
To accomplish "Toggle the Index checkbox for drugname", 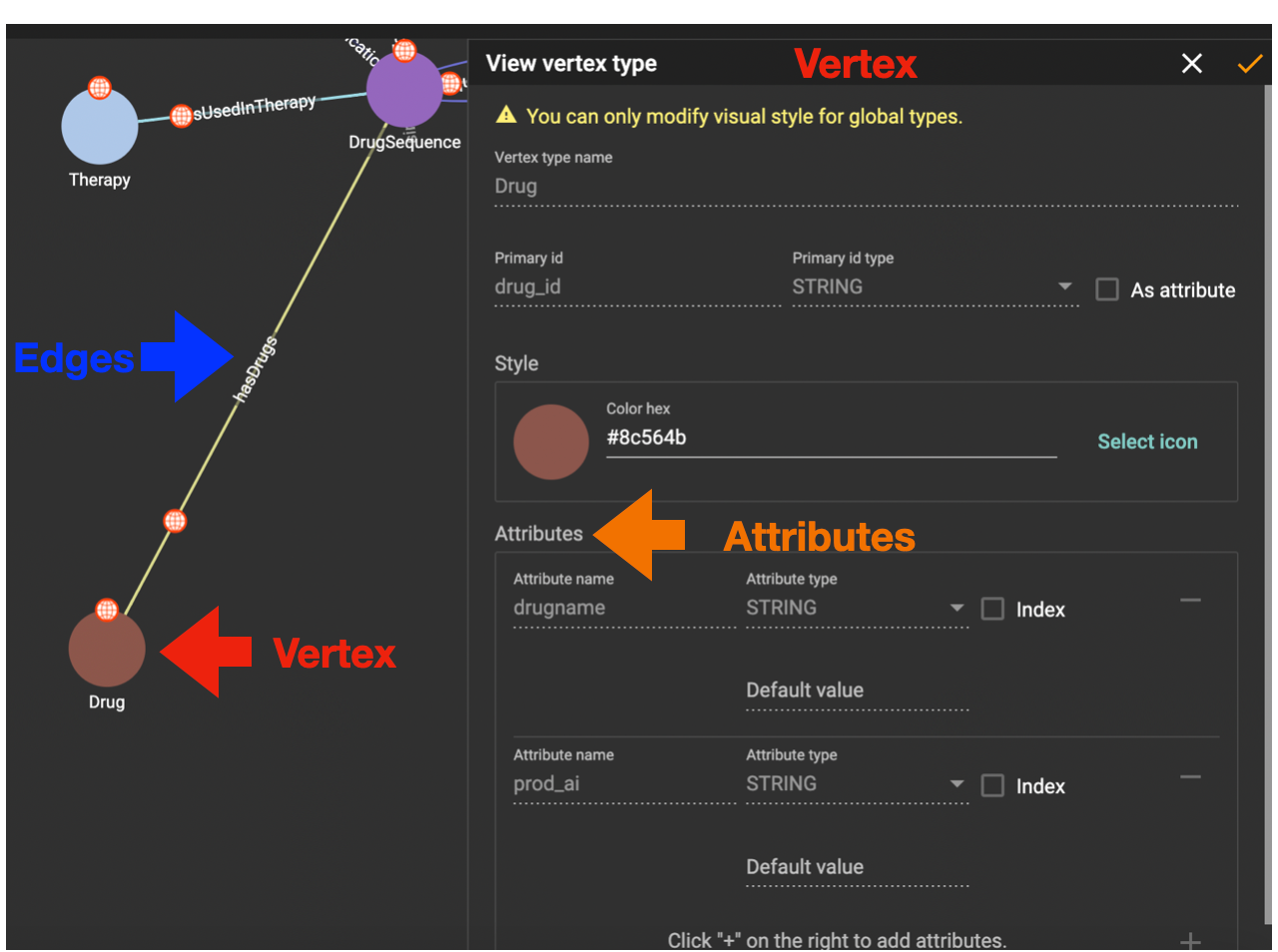I will coord(992,609).
